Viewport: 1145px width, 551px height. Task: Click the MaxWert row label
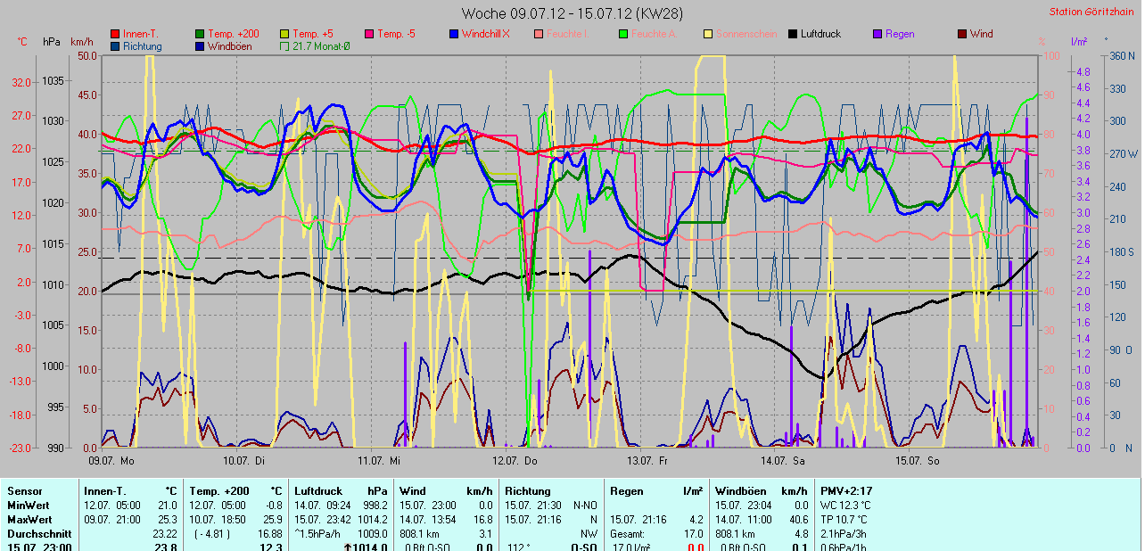pyautogui.click(x=29, y=520)
